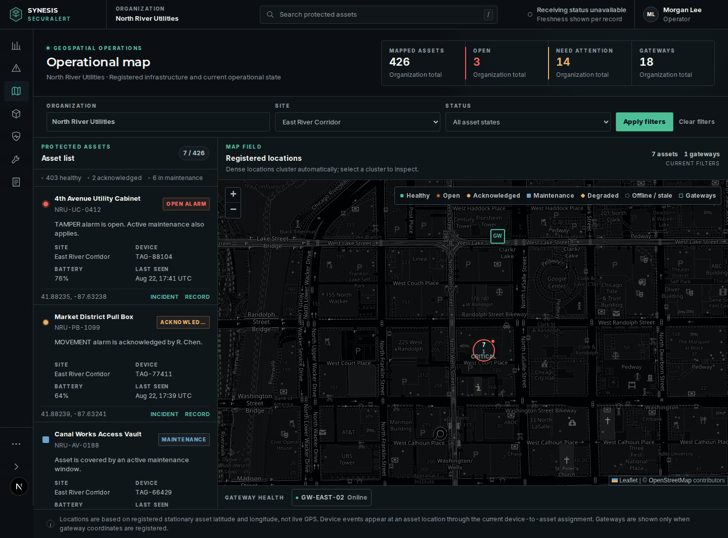
Task: Click the OPEN ALARM status badge
Action: [186, 204]
